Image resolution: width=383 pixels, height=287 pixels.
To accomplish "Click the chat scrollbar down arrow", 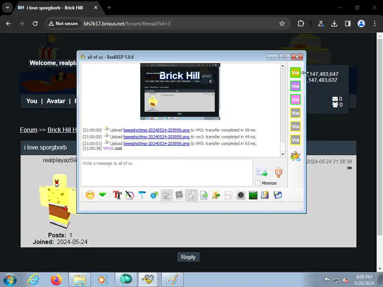I will click(283, 154).
